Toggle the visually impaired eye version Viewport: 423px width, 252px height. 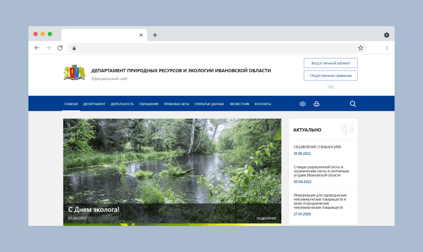[x=302, y=104]
